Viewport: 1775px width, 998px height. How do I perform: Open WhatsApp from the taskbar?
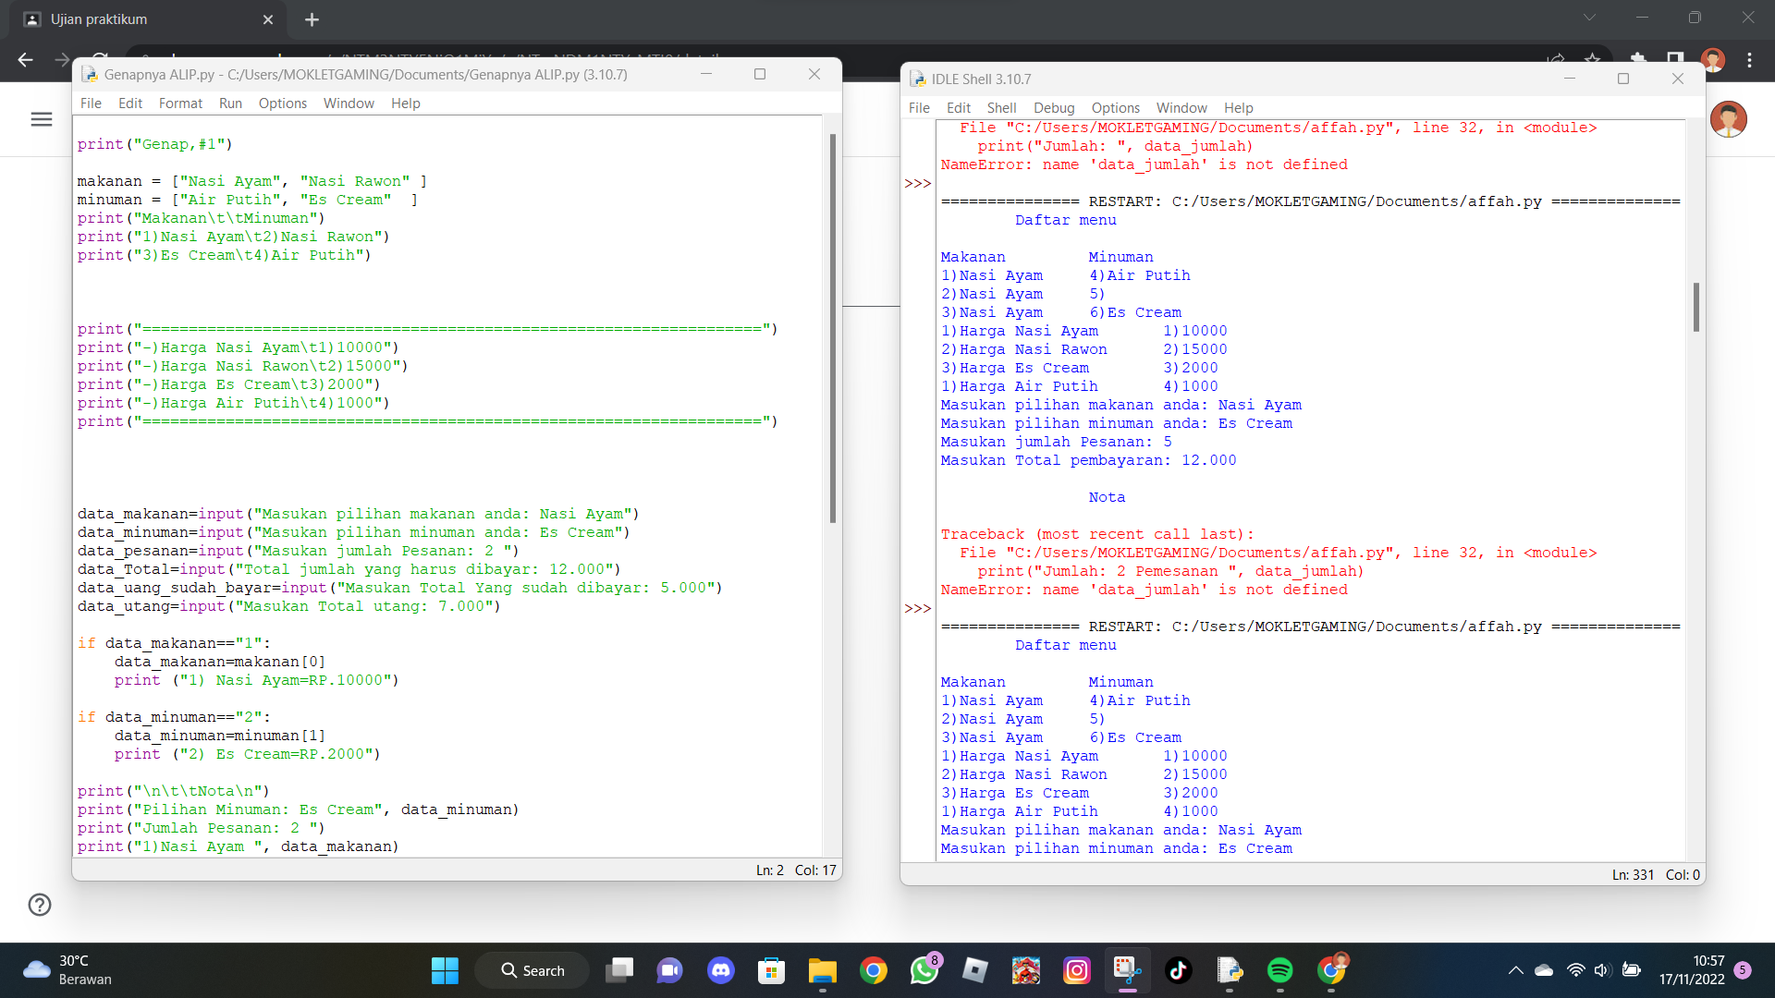point(924,970)
